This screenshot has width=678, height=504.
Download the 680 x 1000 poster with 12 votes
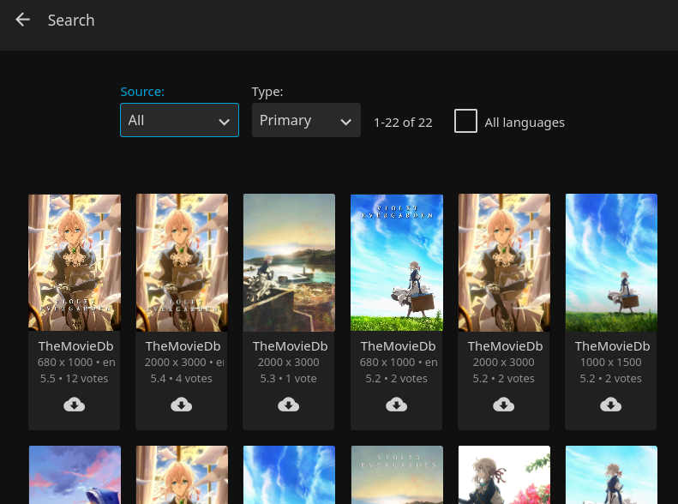tap(75, 405)
